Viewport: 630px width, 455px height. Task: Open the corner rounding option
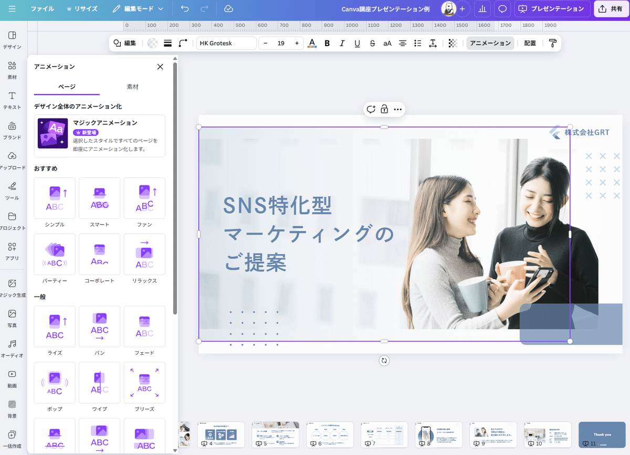[183, 44]
